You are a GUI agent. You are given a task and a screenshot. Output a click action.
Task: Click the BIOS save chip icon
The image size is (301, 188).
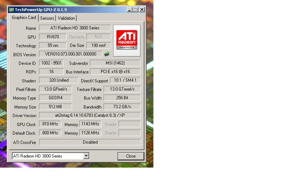click(107, 54)
